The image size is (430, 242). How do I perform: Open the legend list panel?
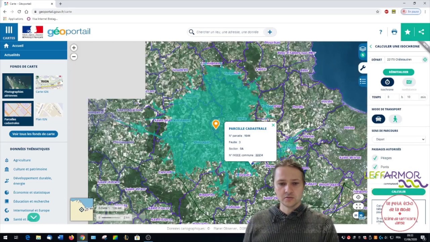click(362, 81)
